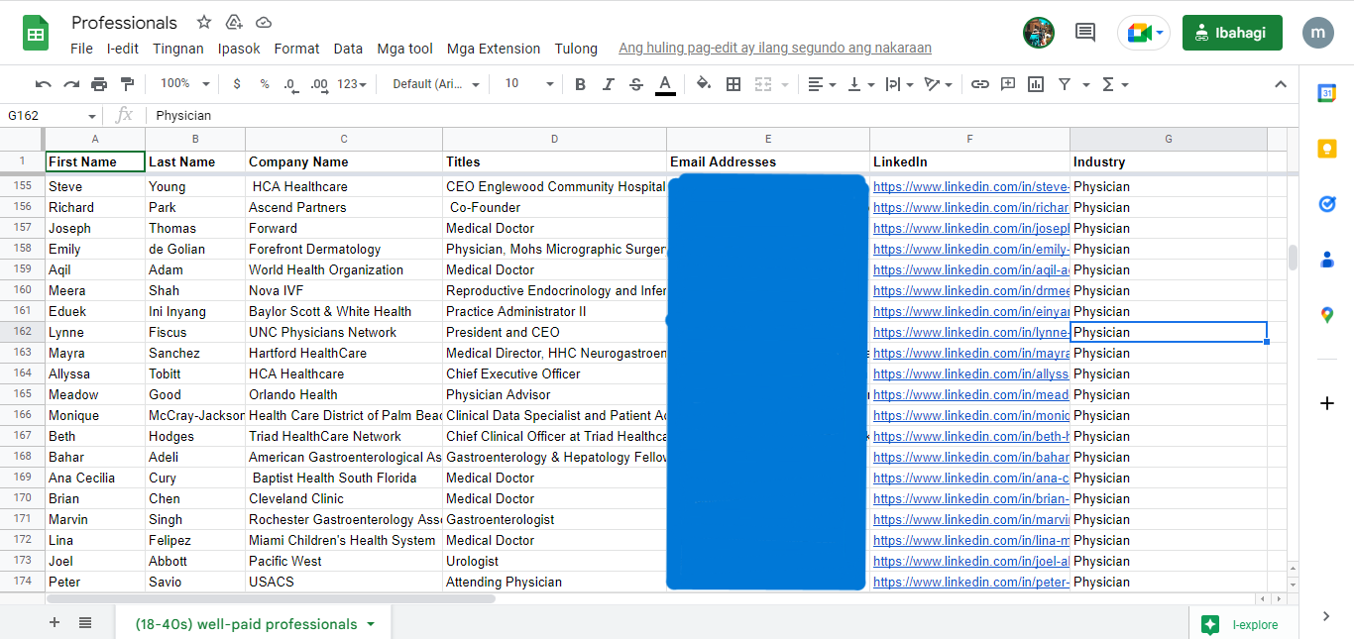The height and width of the screenshot is (639, 1354).
Task: Click the I-explore button
Action: tap(1244, 624)
